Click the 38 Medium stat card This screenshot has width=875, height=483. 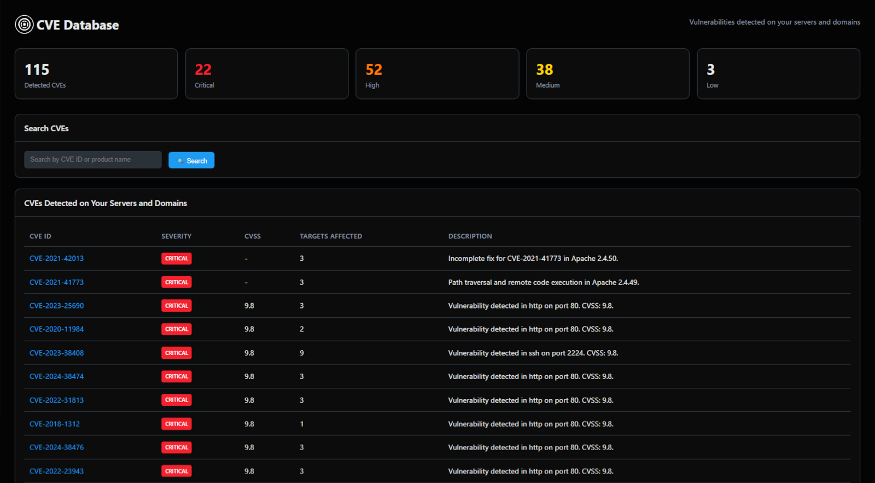pyautogui.click(x=607, y=74)
